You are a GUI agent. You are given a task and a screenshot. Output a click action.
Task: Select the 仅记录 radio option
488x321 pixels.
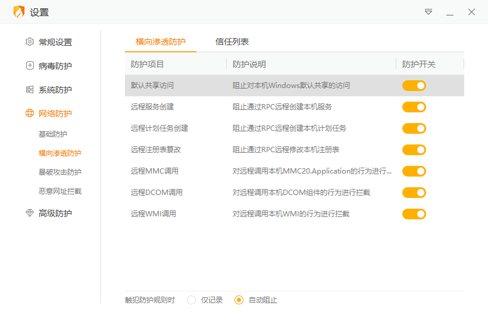[x=192, y=300]
